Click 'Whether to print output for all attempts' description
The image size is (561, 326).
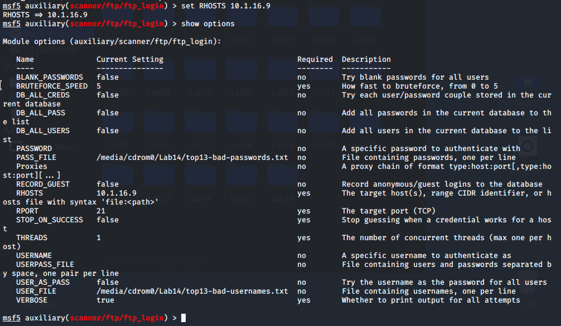(431, 300)
